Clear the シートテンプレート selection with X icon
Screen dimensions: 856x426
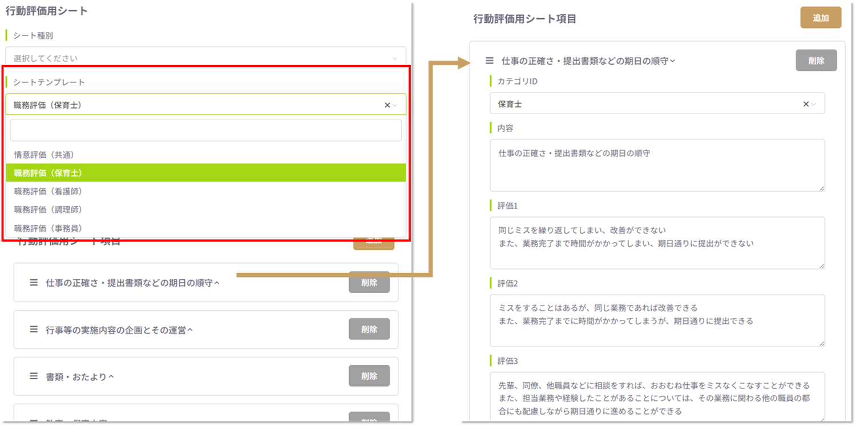(x=387, y=105)
